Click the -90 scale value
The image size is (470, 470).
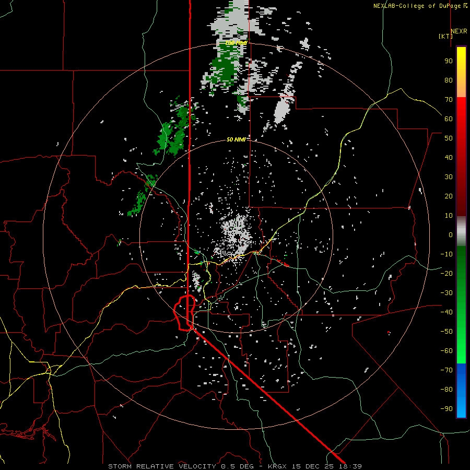[446, 409]
